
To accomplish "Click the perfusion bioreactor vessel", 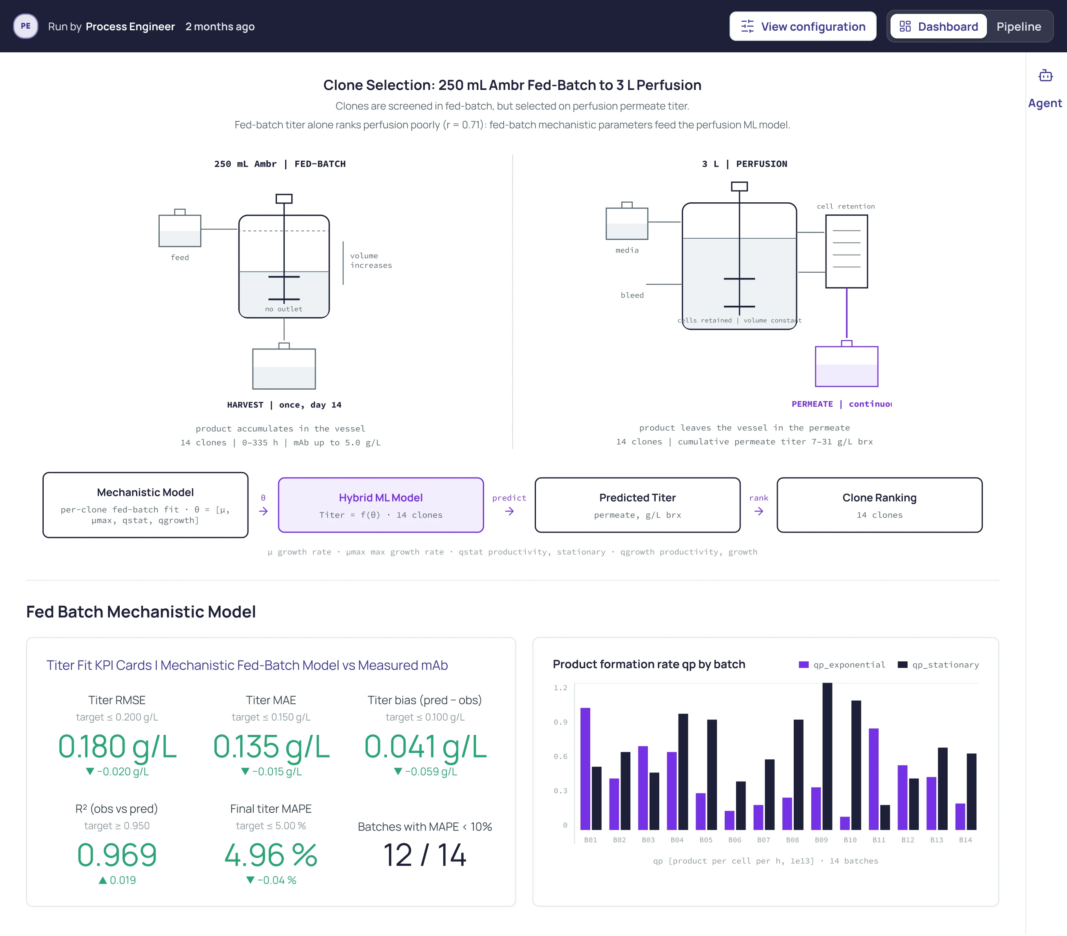I will 739,266.
